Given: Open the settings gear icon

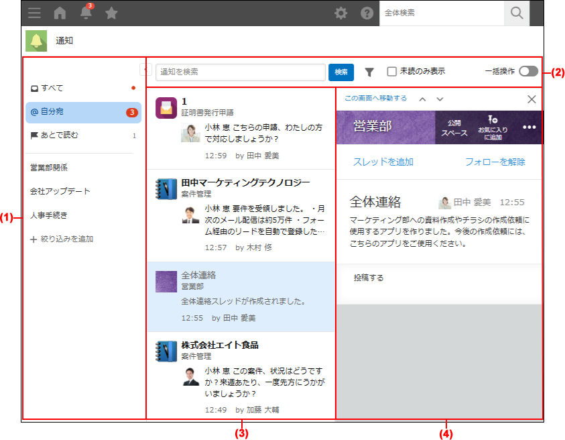Looking at the screenshot, I should (340, 13).
